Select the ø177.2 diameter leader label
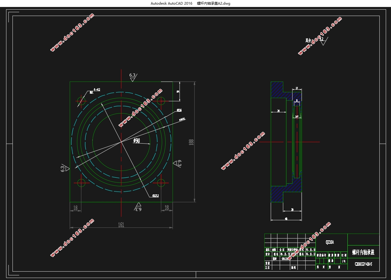The width and height of the screenshot is (391, 280). pos(155,196)
